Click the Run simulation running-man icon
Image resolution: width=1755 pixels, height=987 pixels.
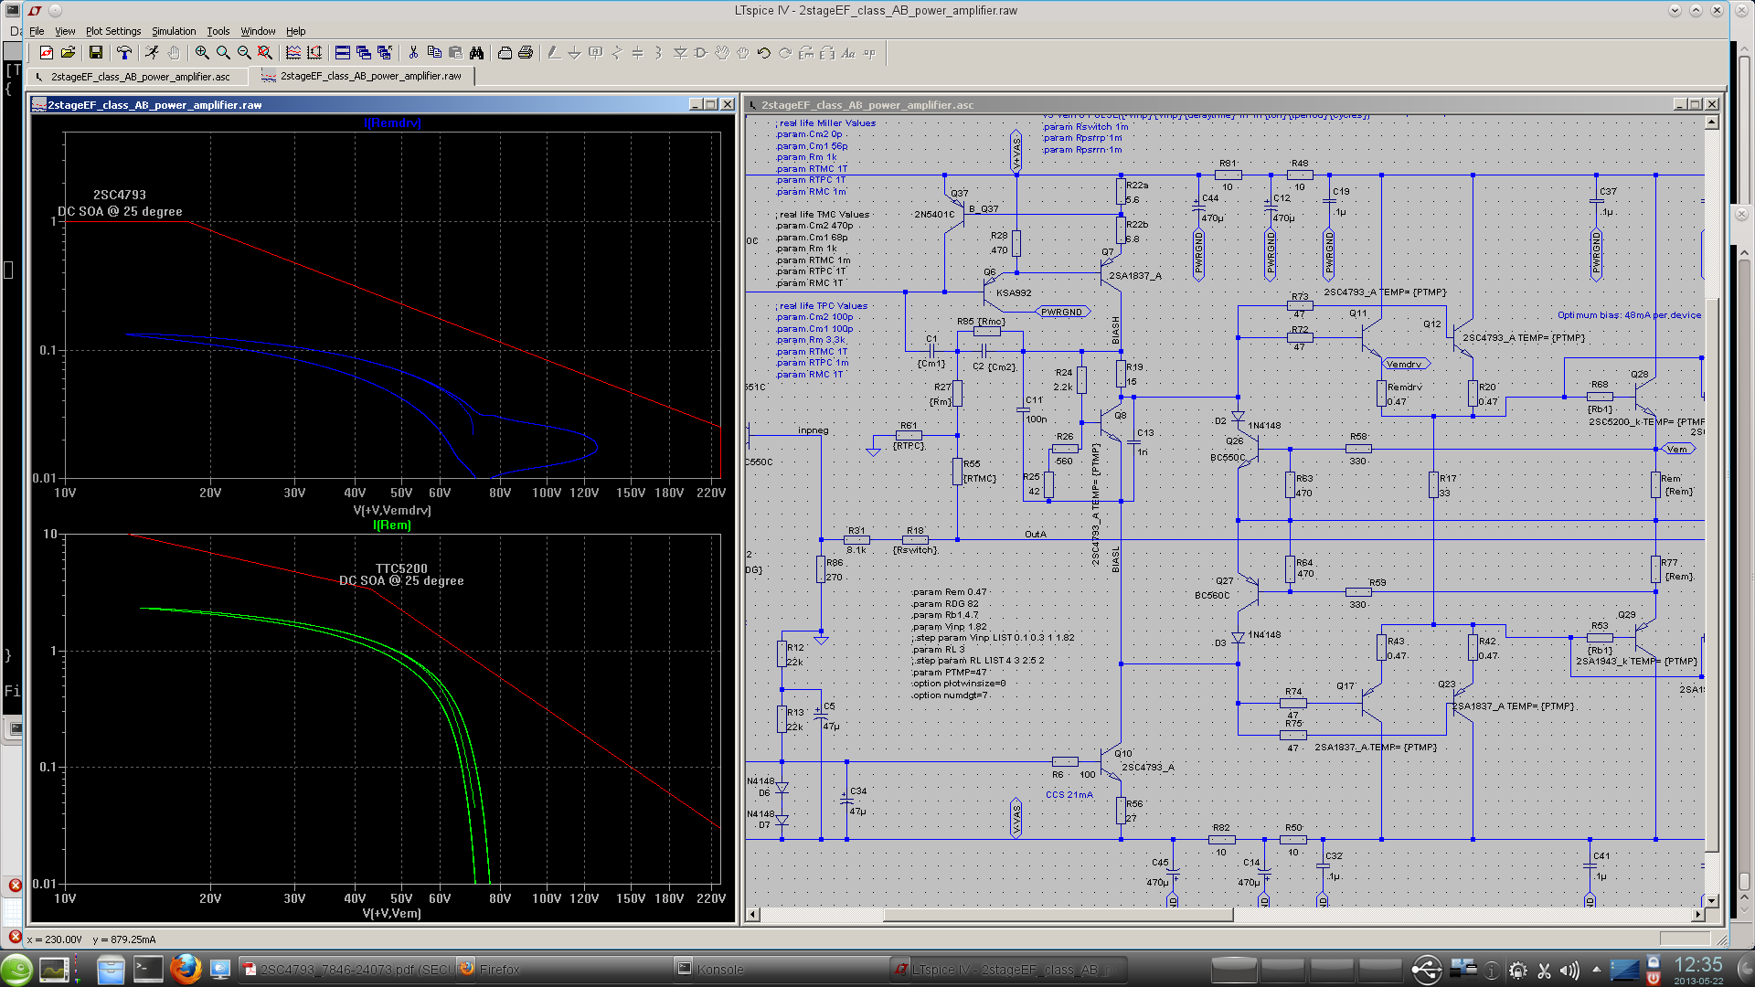tap(152, 53)
